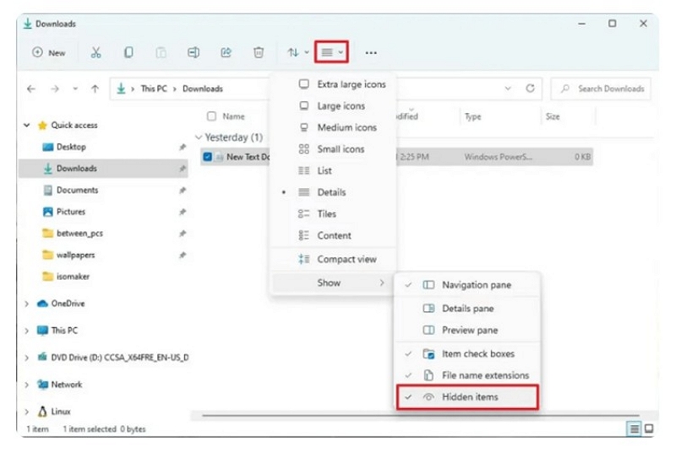Expand the Linux node

tap(27, 412)
